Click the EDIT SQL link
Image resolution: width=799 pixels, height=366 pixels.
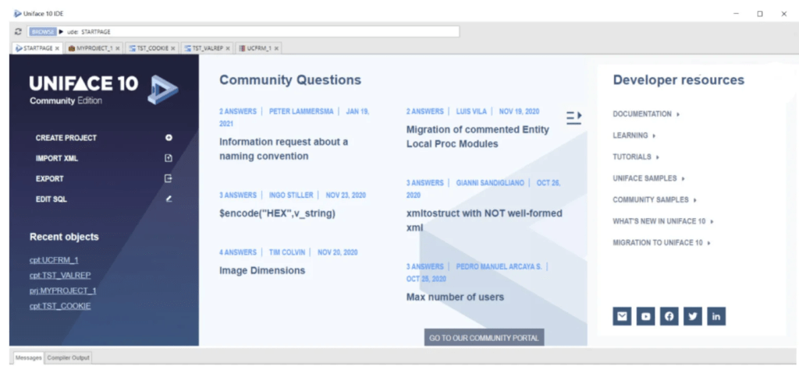51,199
